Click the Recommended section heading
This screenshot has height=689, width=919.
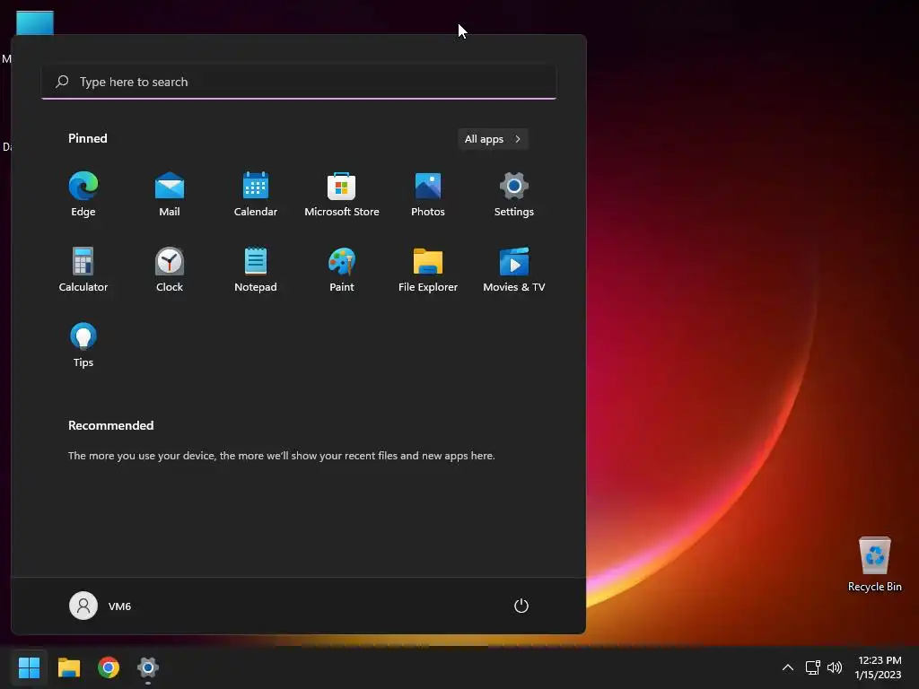[110, 425]
